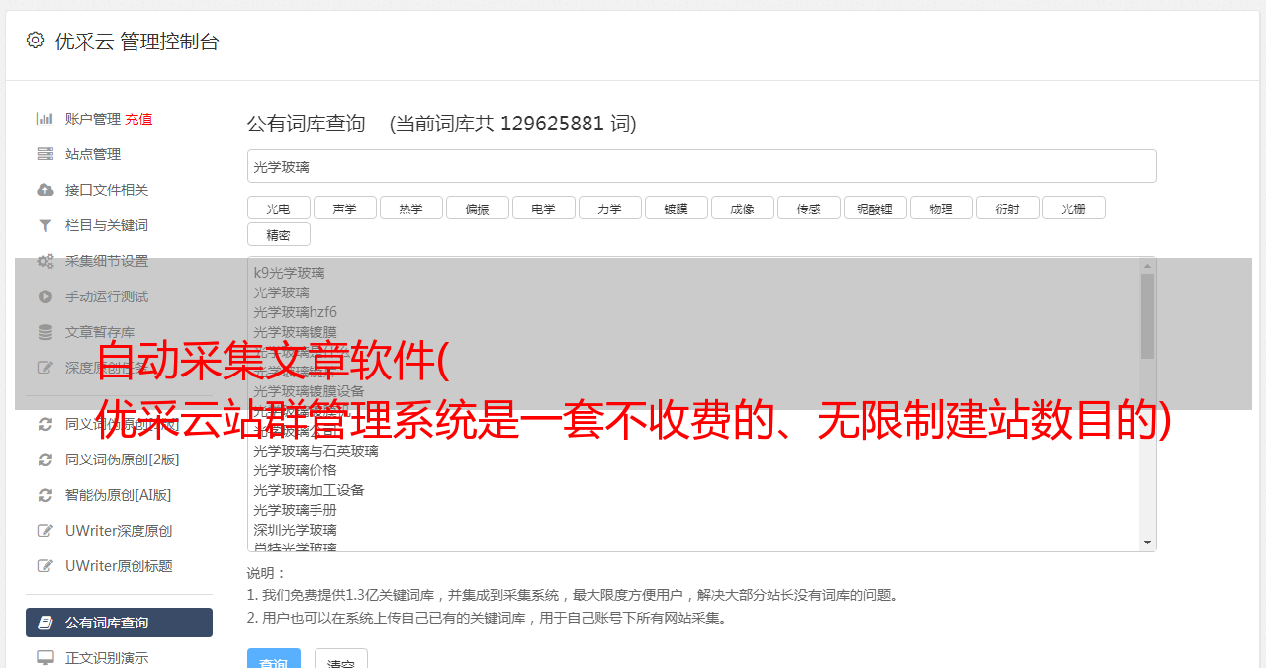Click the keyword input containing 光学玻璃
This screenshot has height=668, width=1266.
point(701,166)
